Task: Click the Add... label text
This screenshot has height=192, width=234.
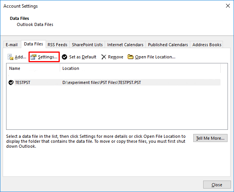Action: 21,57
